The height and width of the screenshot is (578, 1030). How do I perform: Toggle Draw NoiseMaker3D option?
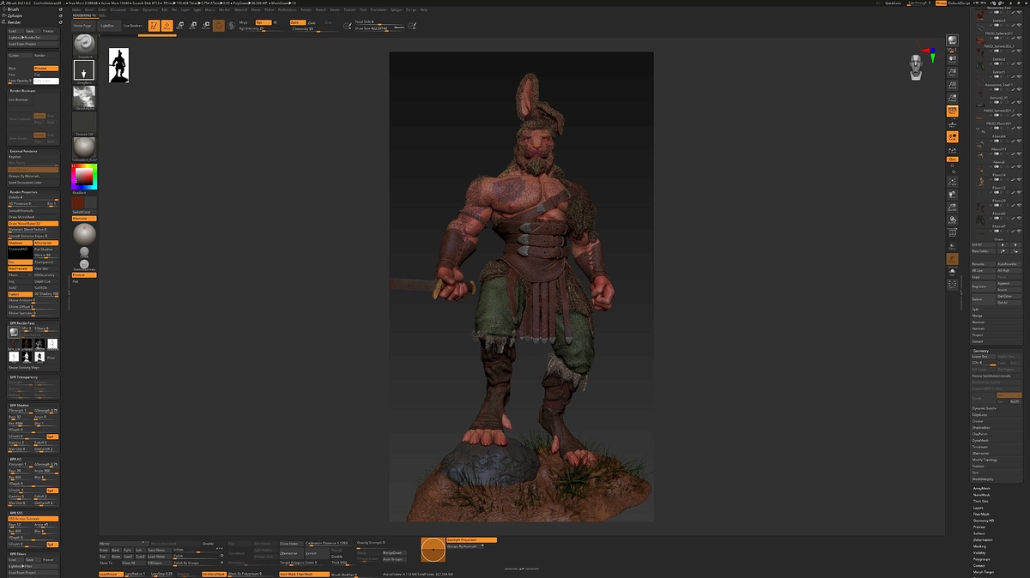pyautogui.click(x=33, y=223)
